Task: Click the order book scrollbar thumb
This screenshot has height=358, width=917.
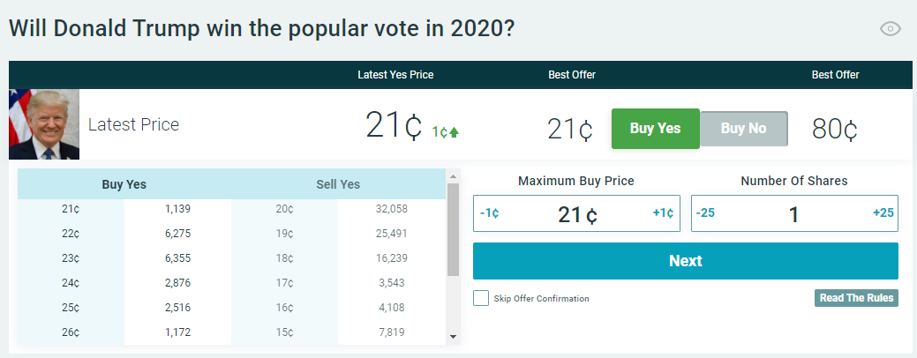Action: [x=453, y=229]
